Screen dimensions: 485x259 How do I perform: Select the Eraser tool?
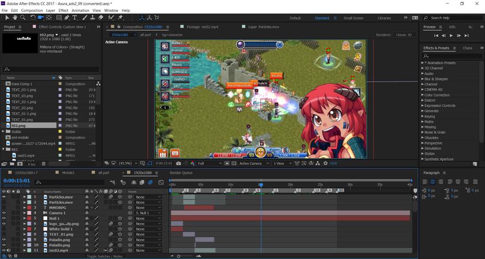pos(100,18)
